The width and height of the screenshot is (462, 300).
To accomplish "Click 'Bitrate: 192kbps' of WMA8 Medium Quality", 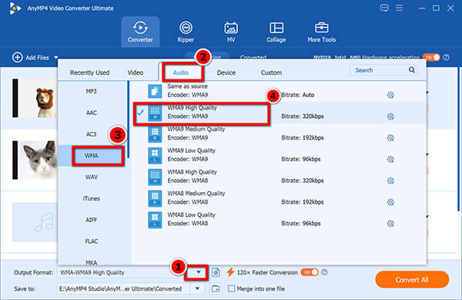I will pyautogui.click(x=303, y=202).
